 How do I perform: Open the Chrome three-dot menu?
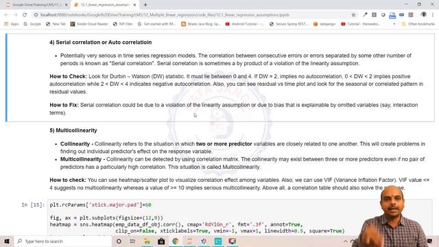[433, 15]
